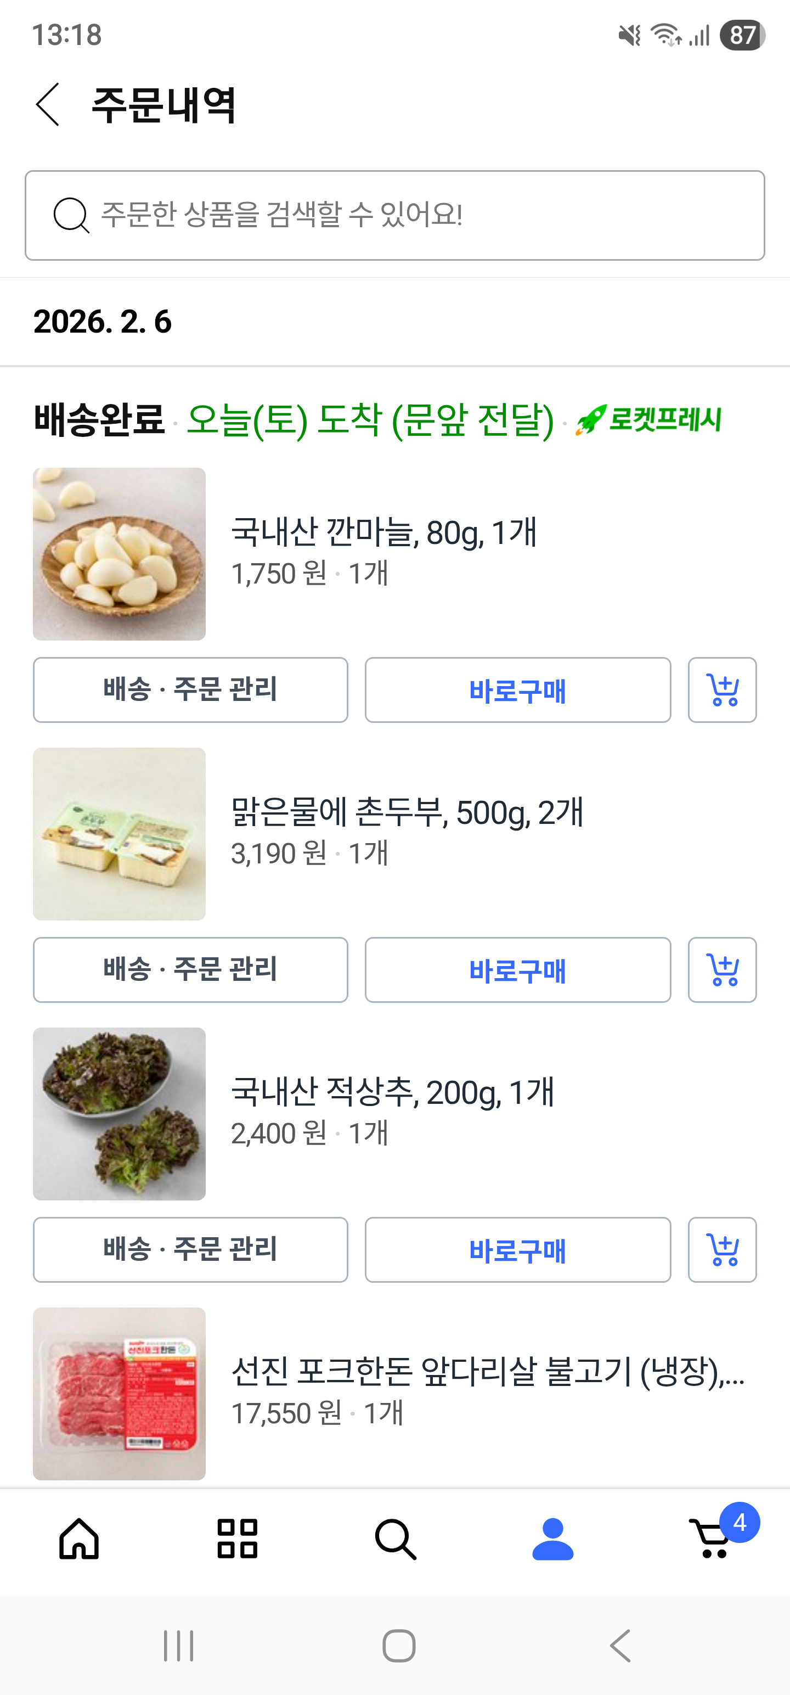The image size is (790, 1695).
Task: Open the Home tab in bottom navigation
Action: pyautogui.click(x=79, y=1539)
